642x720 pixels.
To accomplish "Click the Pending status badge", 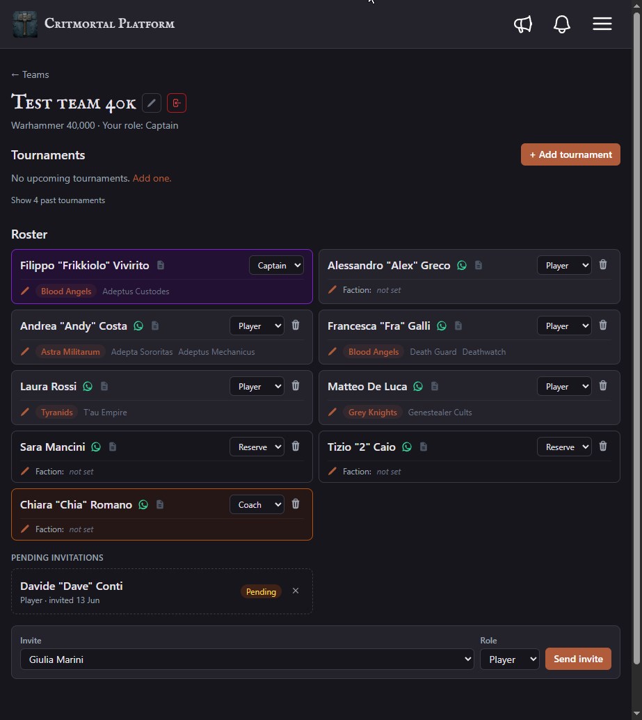I will (261, 591).
